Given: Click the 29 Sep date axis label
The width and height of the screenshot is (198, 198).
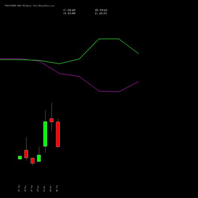Looking at the screenshot, I should [38, 188].
